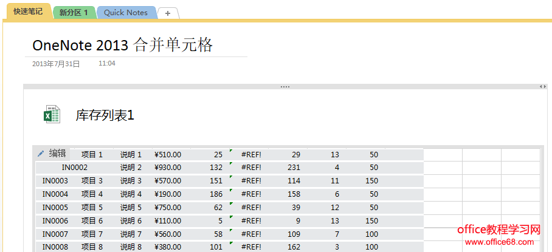Click the page time 11:04

[107, 63]
